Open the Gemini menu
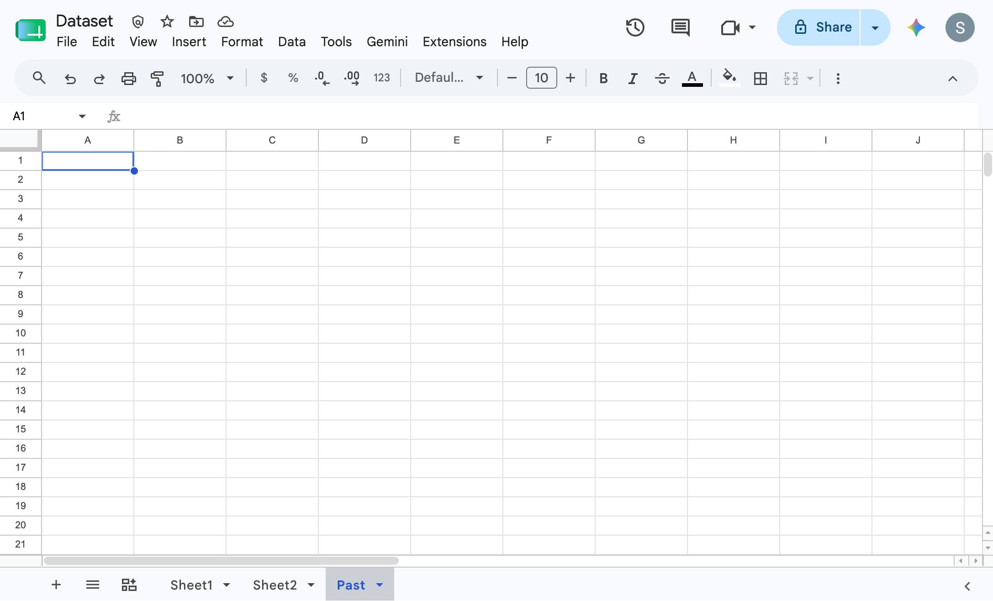This screenshot has width=993, height=601. point(387,42)
